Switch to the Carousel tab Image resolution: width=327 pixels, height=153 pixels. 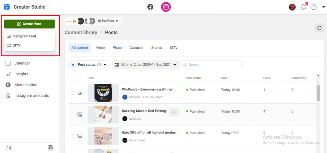pos(136,48)
